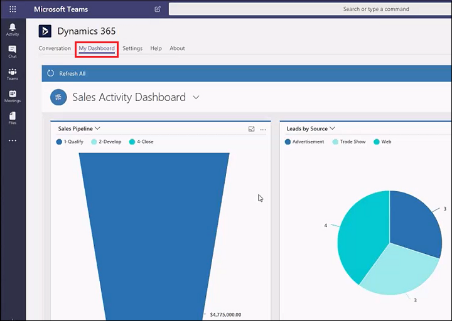
Task: Open the Activity feed in sidebar
Action: coord(13,29)
